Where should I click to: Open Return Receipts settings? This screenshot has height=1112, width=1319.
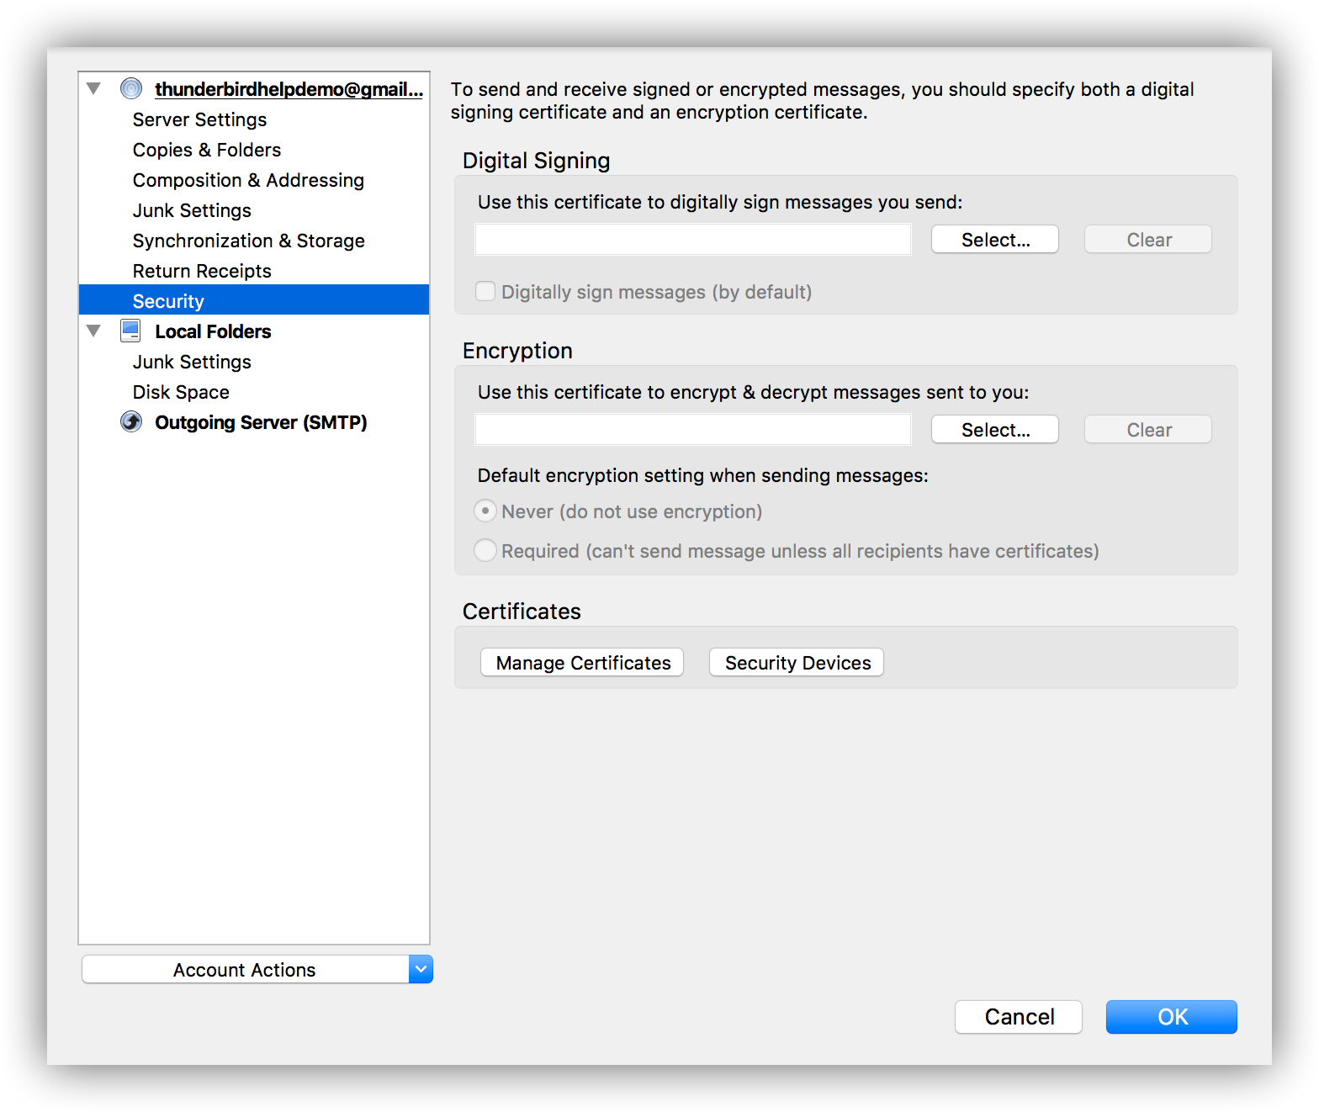tap(202, 271)
